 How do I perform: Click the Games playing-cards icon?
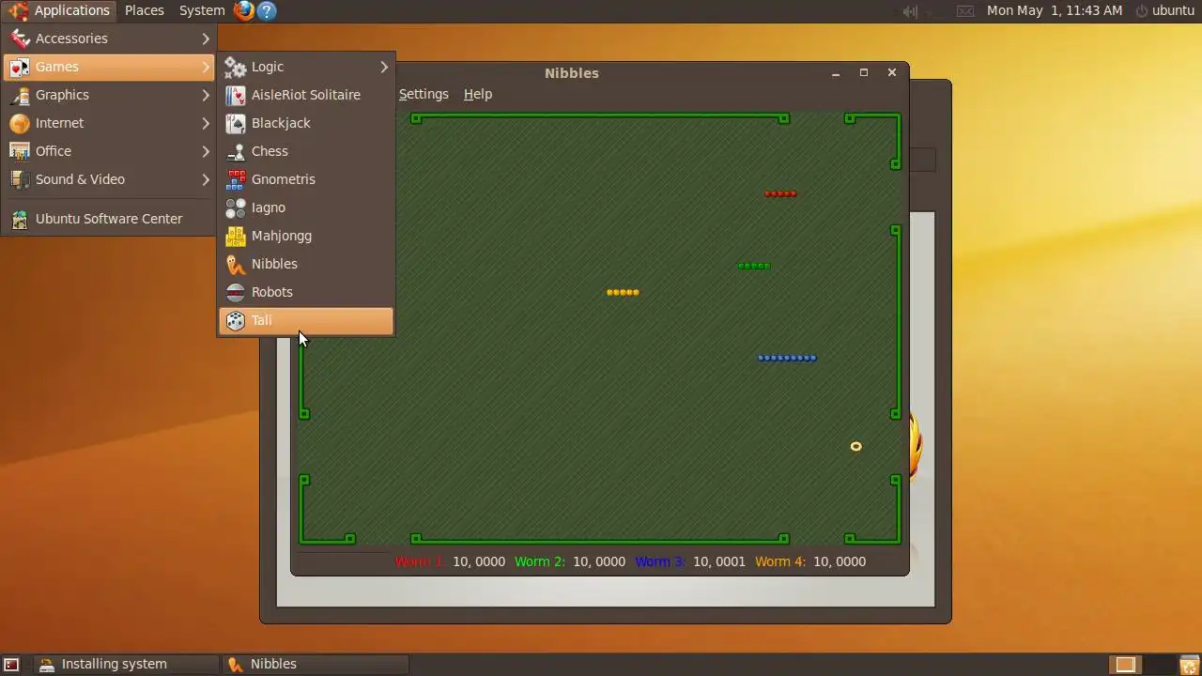pyautogui.click(x=20, y=67)
